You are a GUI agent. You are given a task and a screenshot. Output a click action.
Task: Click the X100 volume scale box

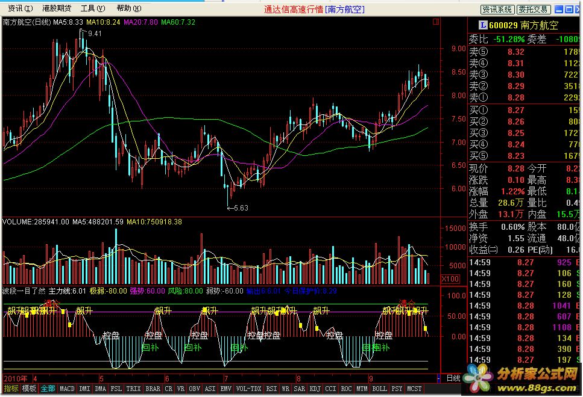click(450, 279)
